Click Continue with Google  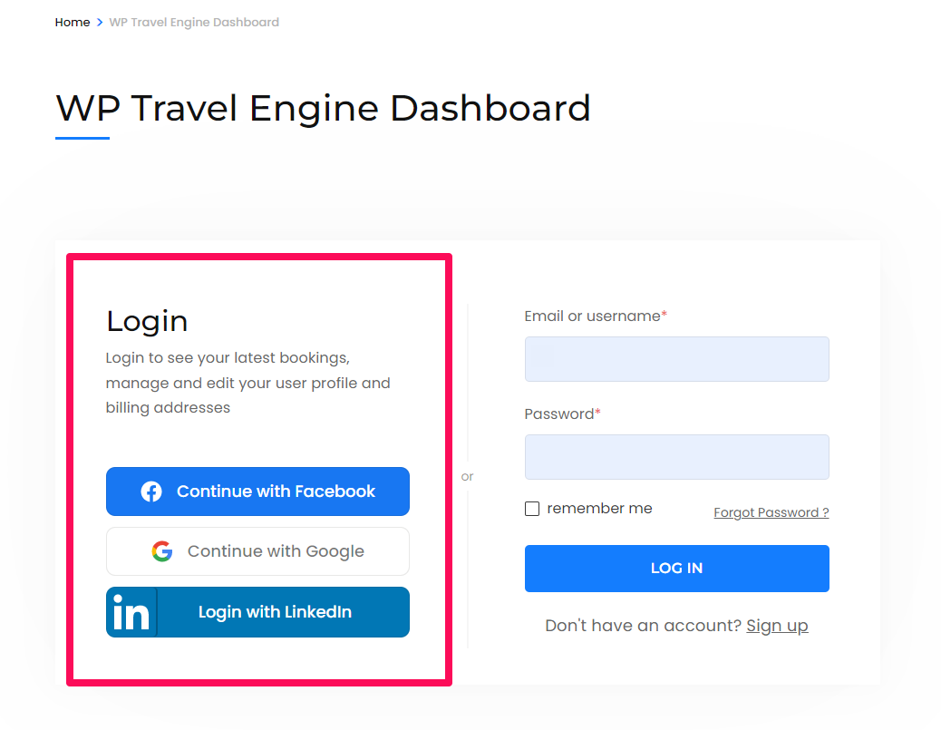[257, 550]
